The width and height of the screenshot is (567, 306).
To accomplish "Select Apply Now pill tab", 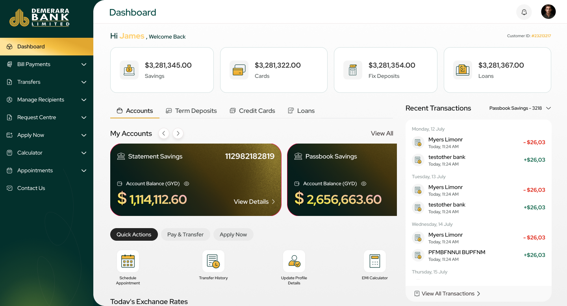I will 233,234.
